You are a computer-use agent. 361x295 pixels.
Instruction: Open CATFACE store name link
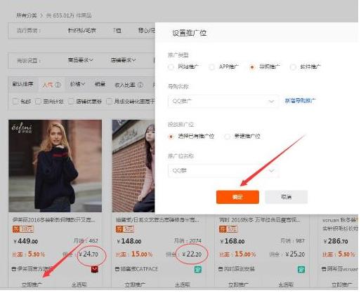pos(139,269)
